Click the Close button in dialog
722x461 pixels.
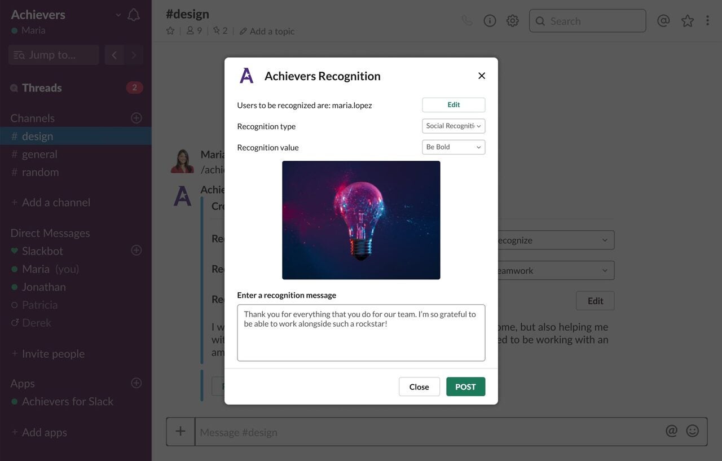point(419,387)
